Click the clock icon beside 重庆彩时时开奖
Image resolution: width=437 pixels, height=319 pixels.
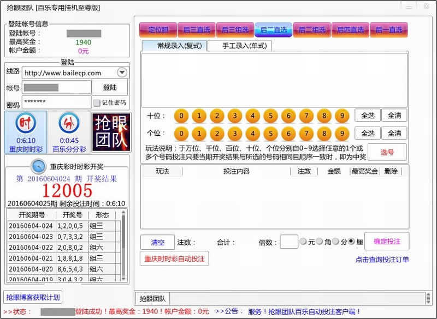38,166
